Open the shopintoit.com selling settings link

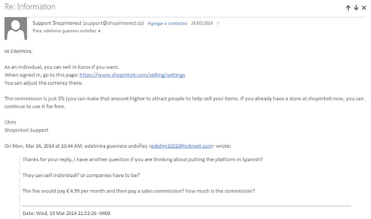tap(132, 75)
